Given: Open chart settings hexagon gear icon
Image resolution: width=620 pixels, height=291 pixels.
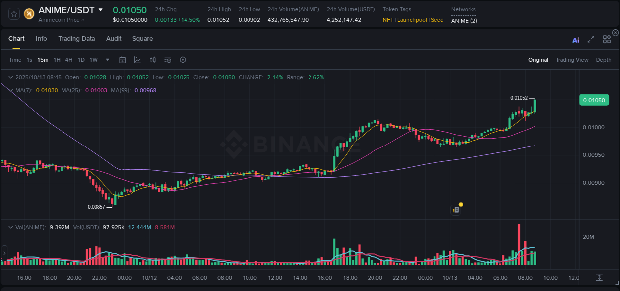Looking at the screenshot, I should pyautogui.click(x=183, y=60).
